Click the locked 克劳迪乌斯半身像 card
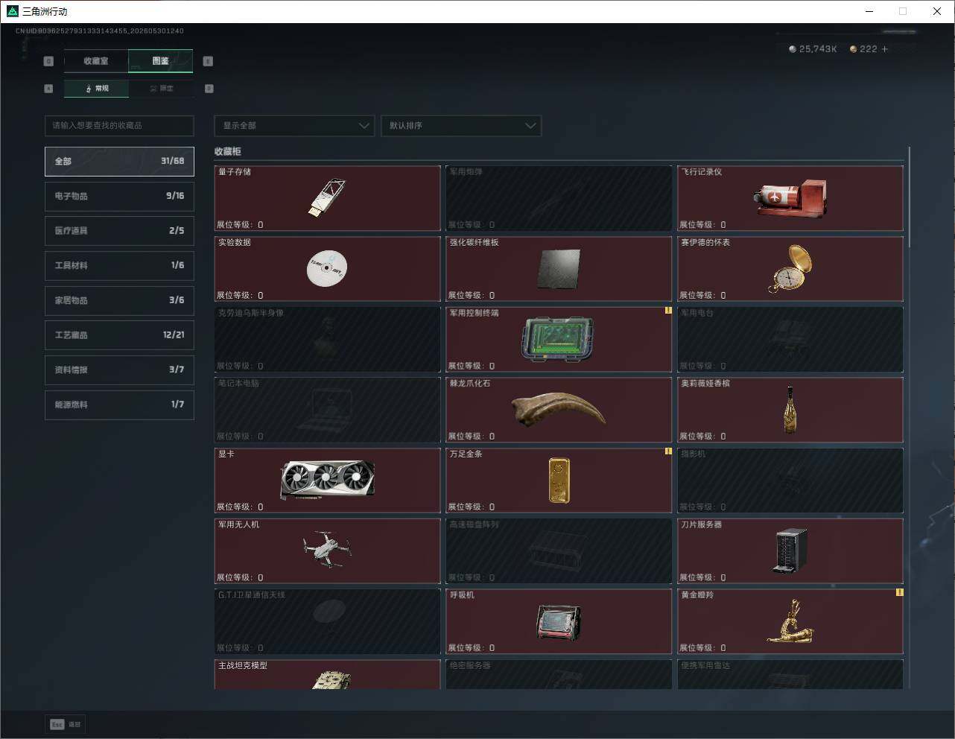The image size is (955, 739). coord(328,340)
